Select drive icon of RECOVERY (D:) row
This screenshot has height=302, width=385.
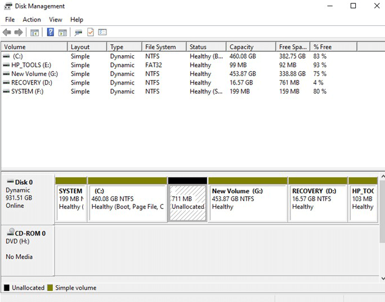6,83
